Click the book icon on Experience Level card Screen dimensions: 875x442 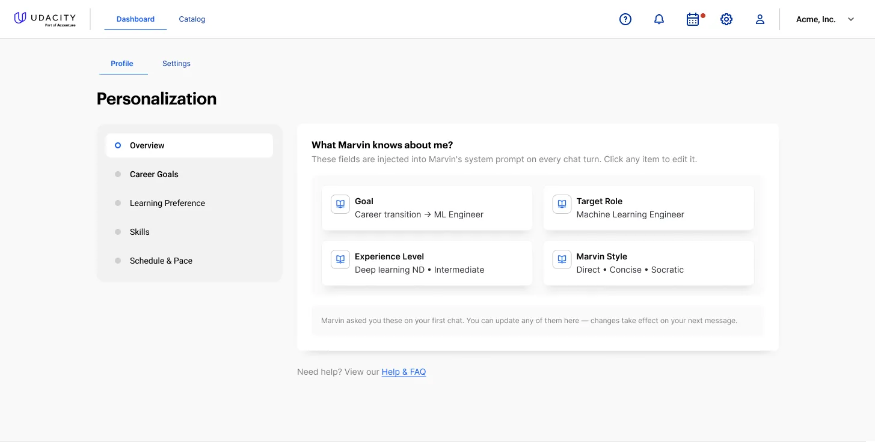click(x=340, y=259)
